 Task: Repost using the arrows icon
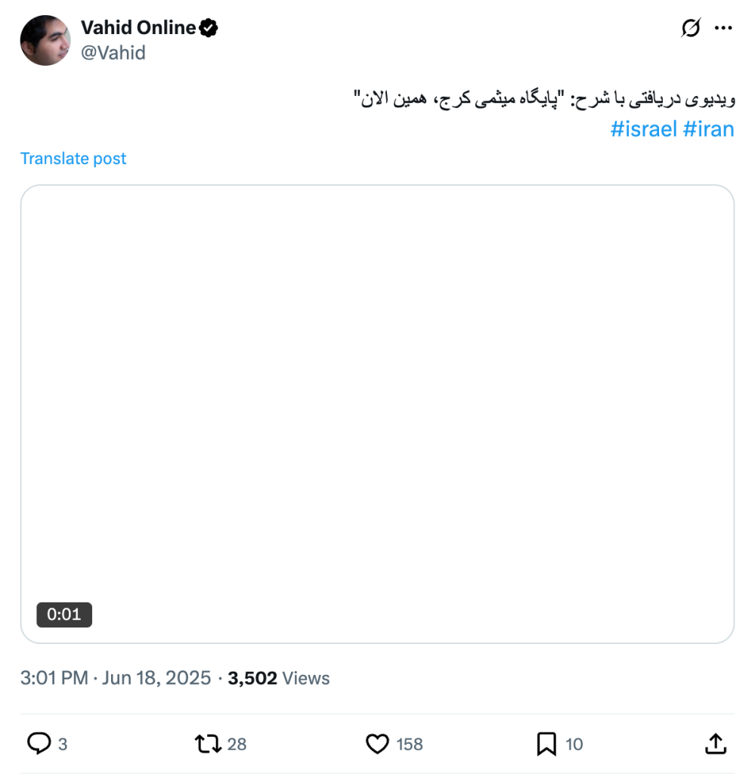point(207,744)
